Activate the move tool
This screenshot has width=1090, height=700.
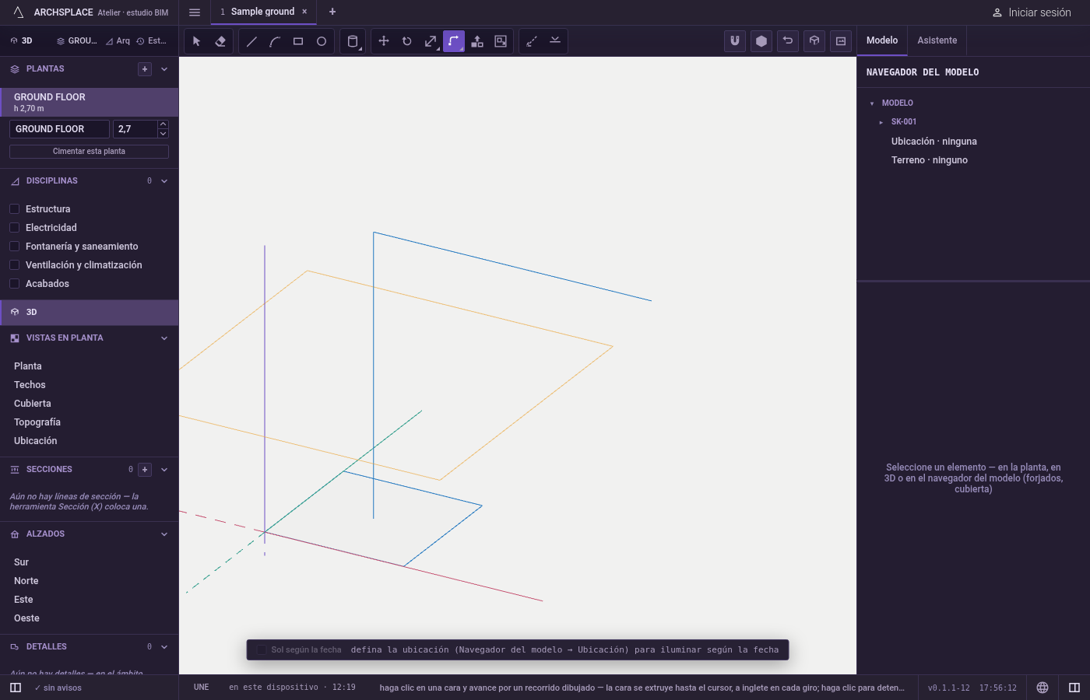tap(384, 41)
